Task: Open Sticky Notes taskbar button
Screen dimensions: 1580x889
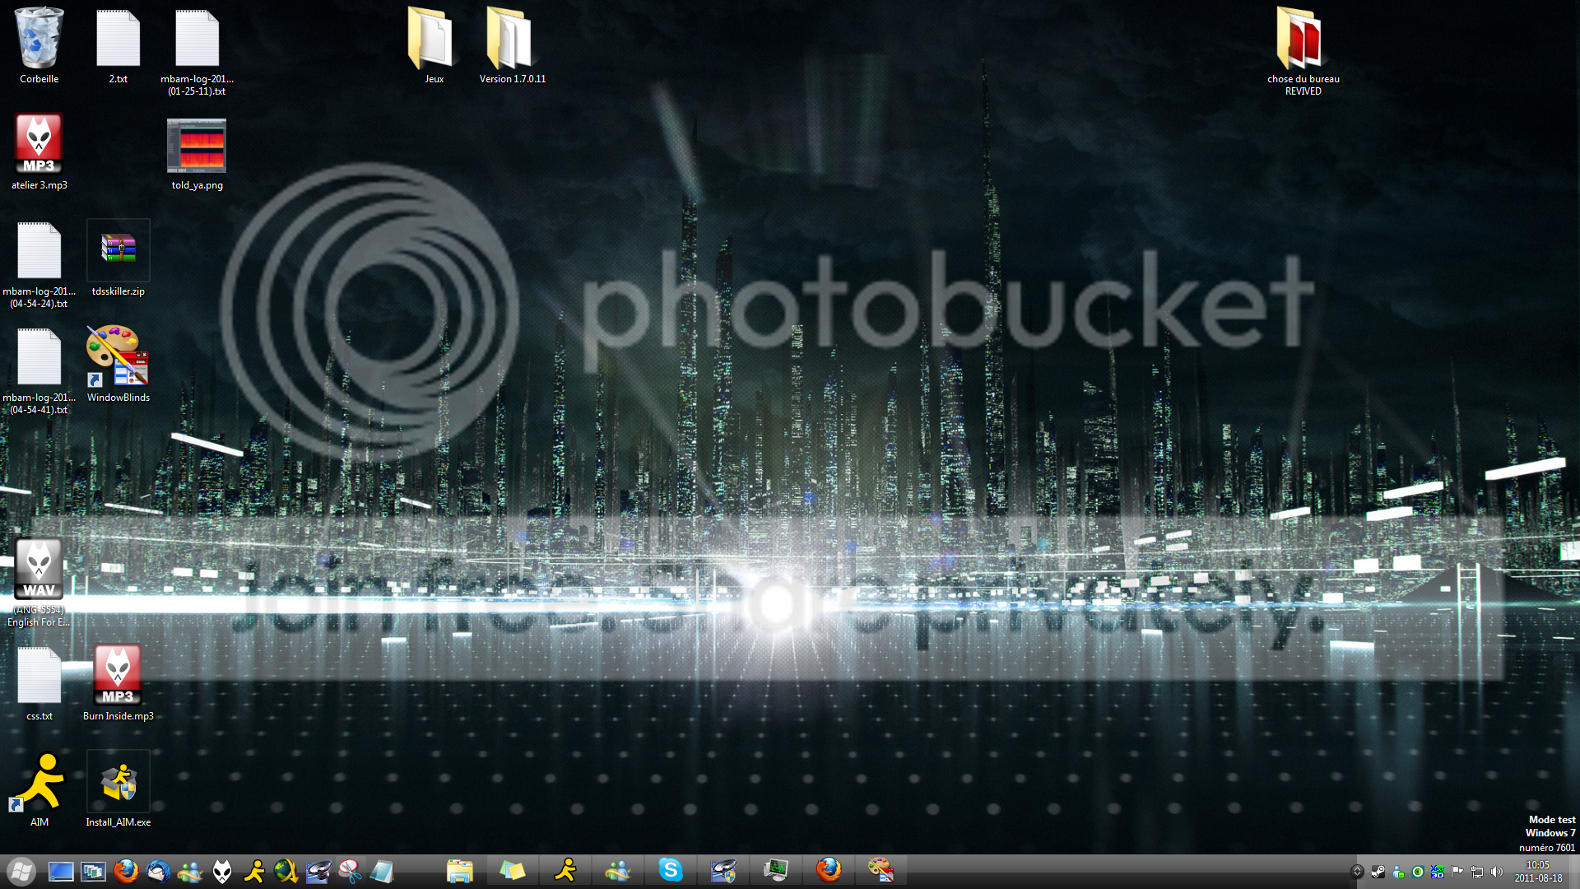Action: [513, 871]
